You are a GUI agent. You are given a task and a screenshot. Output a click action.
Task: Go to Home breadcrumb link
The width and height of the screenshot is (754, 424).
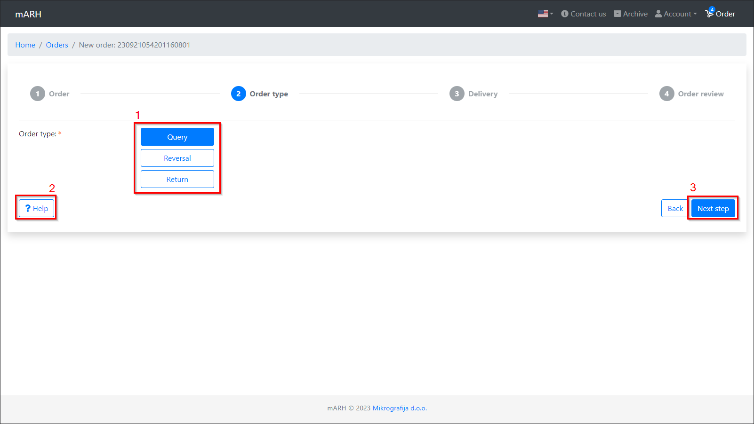(x=25, y=45)
